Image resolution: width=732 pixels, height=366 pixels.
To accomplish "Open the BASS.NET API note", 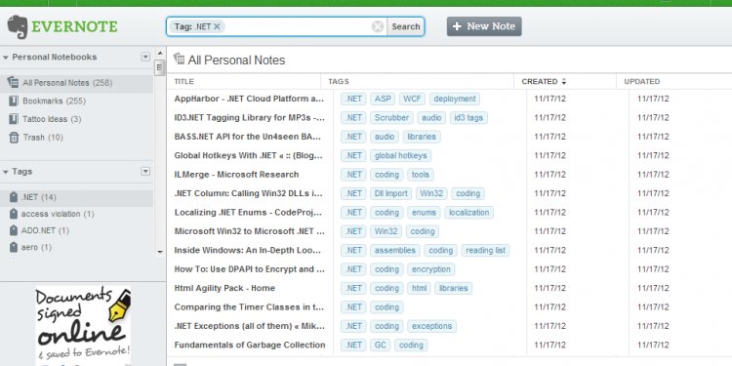I will click(x=248, y=137).
